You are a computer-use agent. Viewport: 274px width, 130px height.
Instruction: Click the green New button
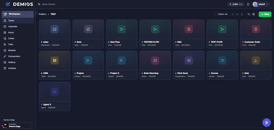[265, 14]
